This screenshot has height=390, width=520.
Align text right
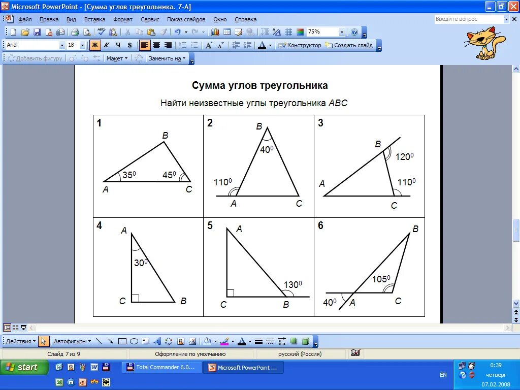[168, 45]
